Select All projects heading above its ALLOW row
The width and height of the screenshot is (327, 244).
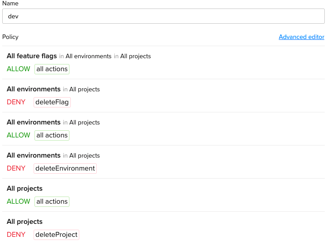pyautogui.click(x=25, y=188)
